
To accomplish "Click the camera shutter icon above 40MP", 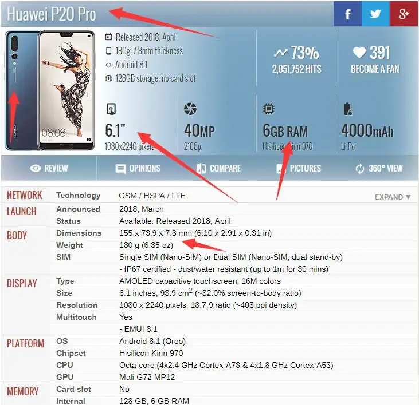I will [x=190, y=109].
